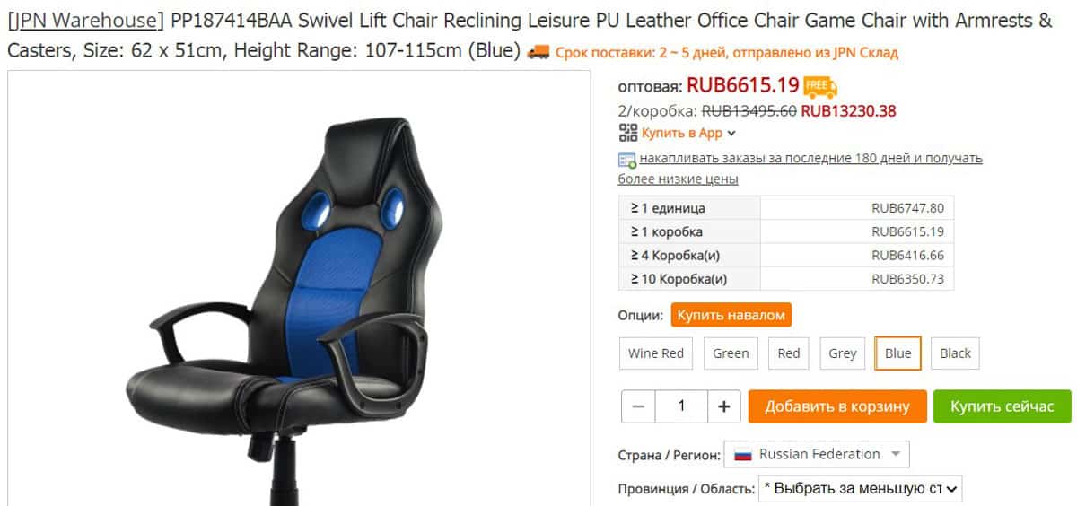Click the накапливать заказы lower prices link
This screenshot has width=1077, height=506.
coord(801,169)
